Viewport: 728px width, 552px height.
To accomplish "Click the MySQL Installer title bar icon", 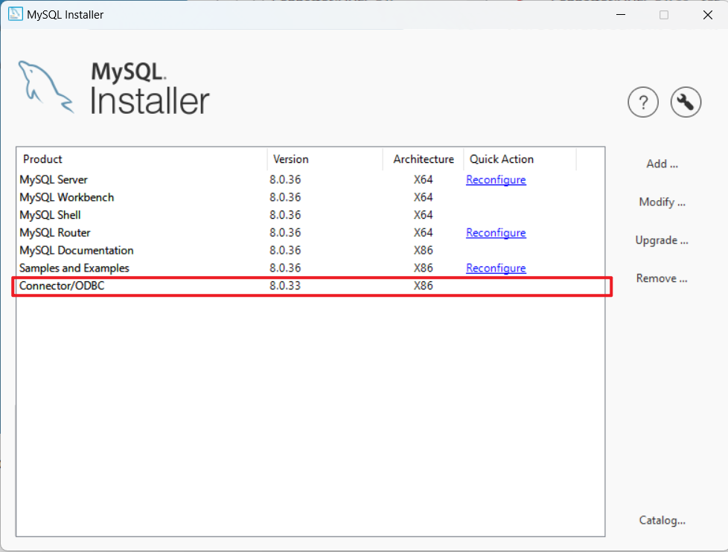I will (x=16, y=14).
